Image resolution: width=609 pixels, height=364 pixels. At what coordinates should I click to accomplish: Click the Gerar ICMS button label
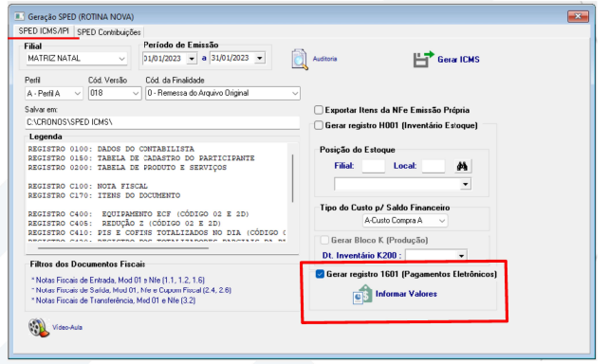[458, 60]
